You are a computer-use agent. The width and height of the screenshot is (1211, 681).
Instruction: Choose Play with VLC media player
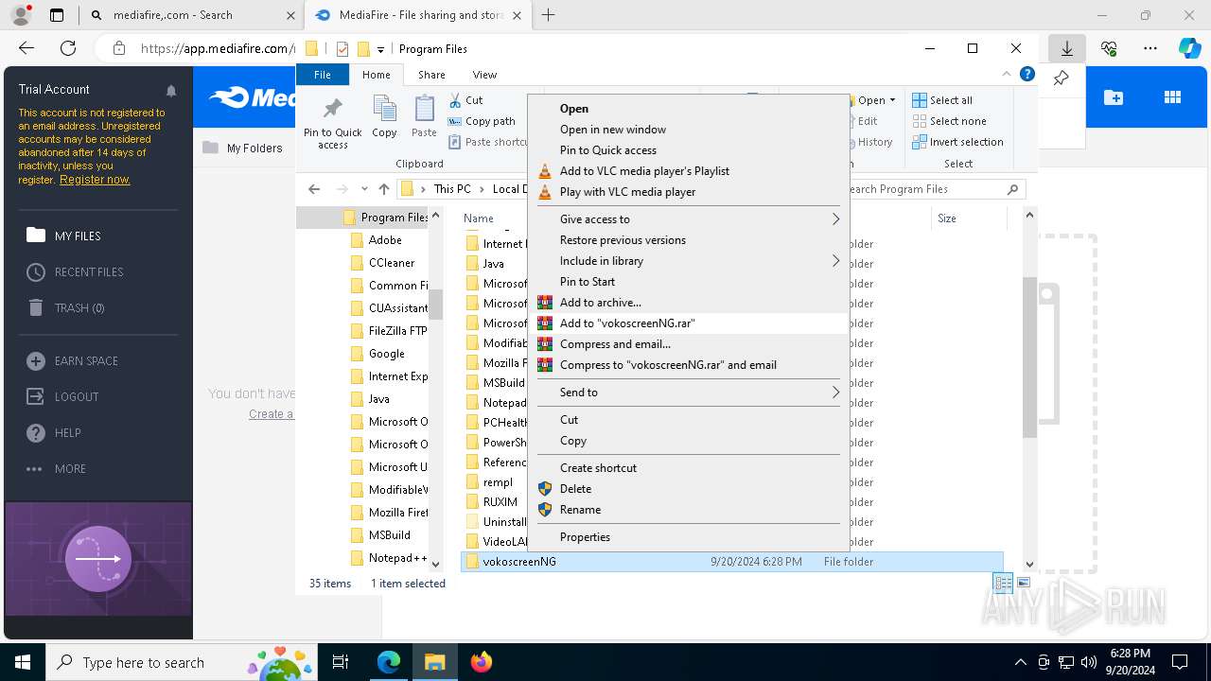[688, 192]
